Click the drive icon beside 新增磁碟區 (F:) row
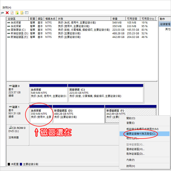Screen dimensions: 171x171 point(9,37)
